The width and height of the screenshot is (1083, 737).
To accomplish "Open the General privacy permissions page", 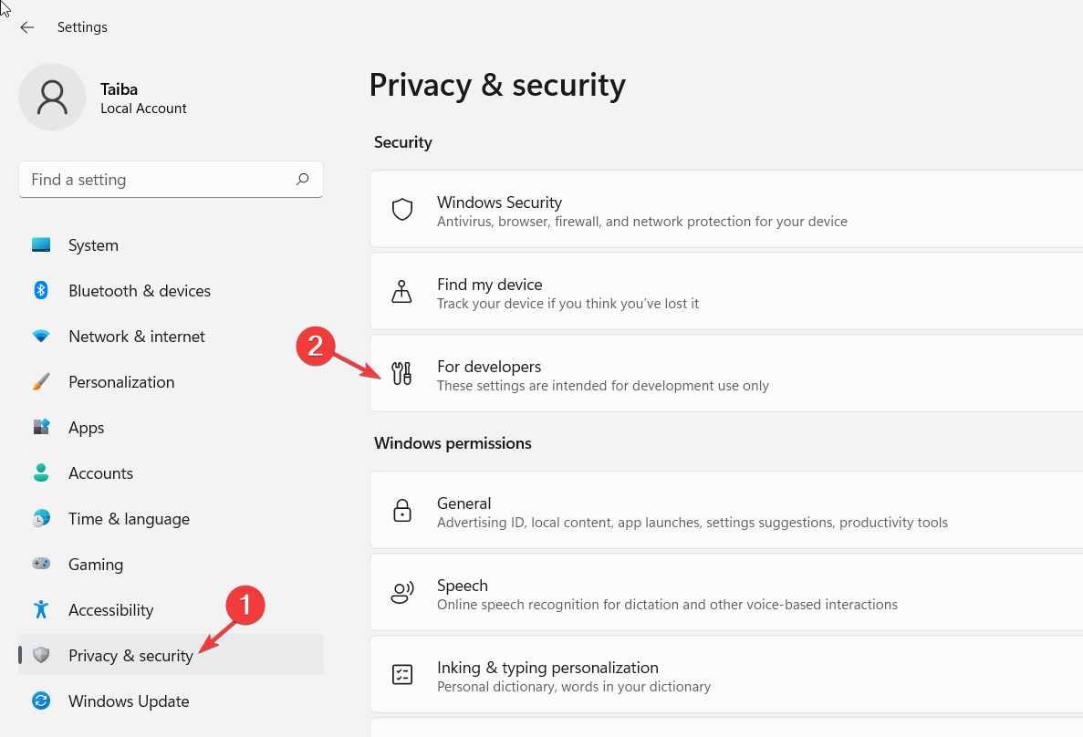I will [x=639, y=510].
